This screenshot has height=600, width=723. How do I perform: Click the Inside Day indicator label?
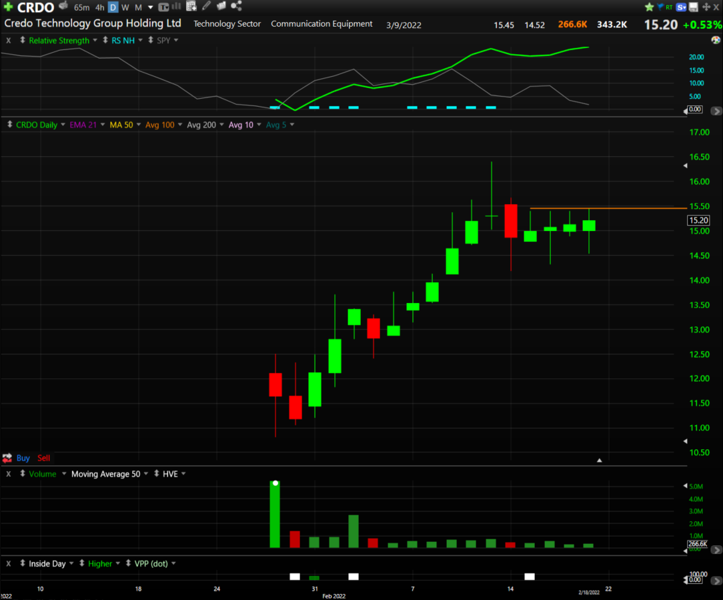[47, 563]
